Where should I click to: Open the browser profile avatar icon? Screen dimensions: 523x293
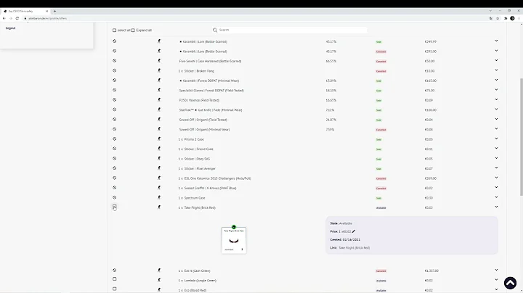pyautogui.click(x=512, y=18)
